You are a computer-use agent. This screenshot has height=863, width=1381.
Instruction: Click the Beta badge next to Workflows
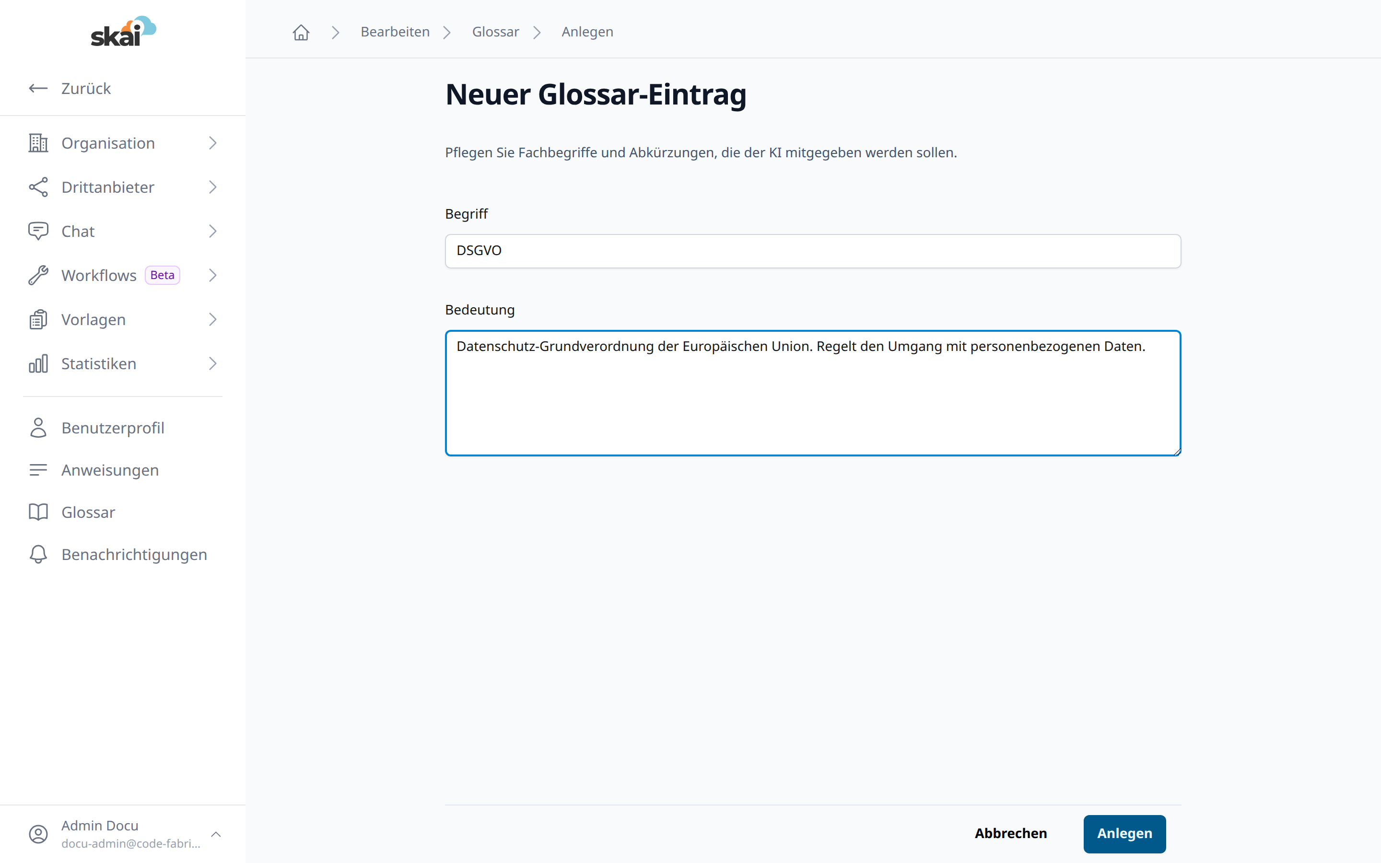point(163,275)
